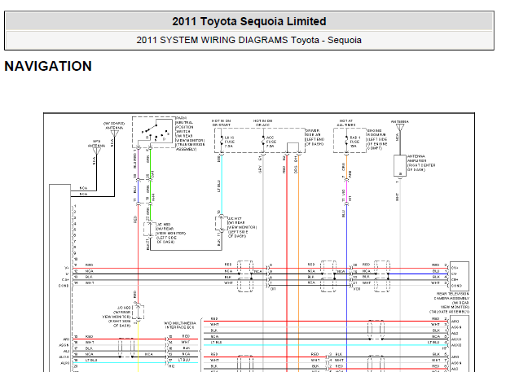Click the '2011 Toyota Sequoia Limited' title
Screen dimensions: 506x372
coord(249,22)
